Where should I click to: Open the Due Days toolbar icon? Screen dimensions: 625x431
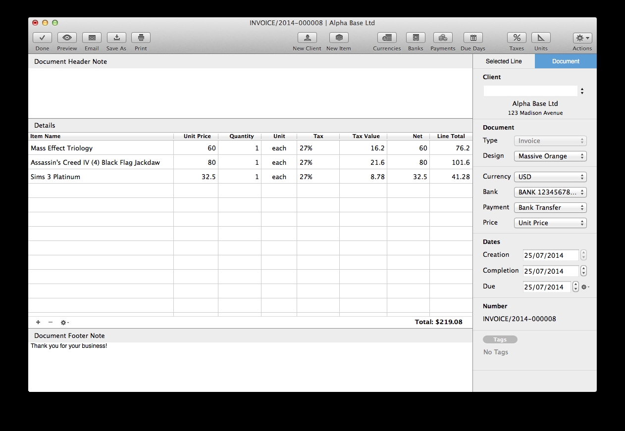473,38
